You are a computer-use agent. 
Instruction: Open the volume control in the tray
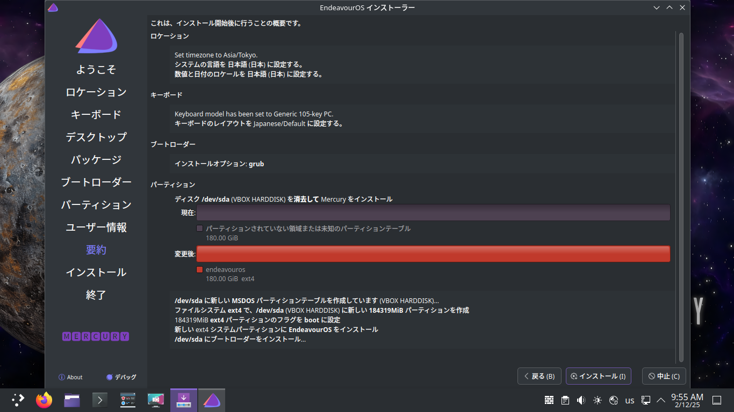(x=581, y=400)
